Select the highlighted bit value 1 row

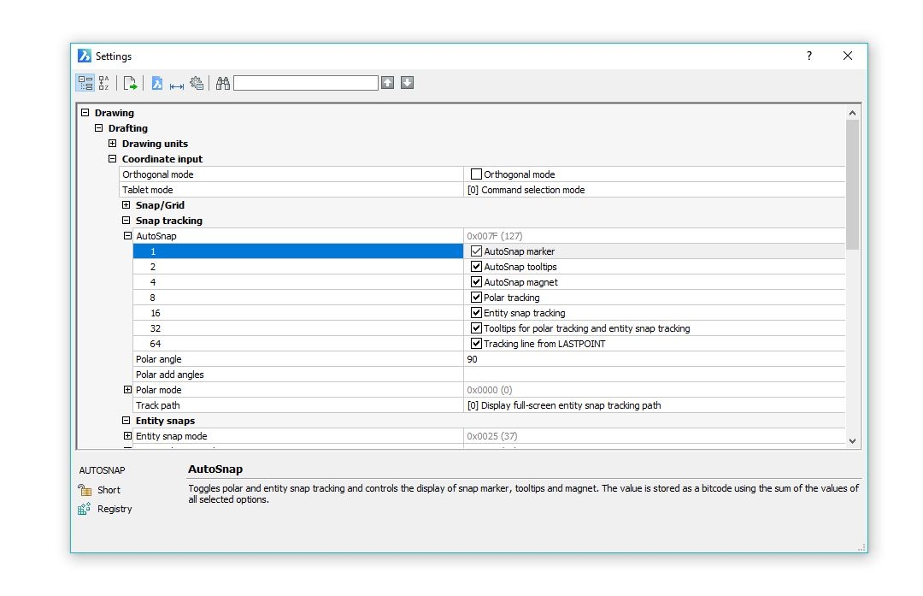click(x=298, y=251)
